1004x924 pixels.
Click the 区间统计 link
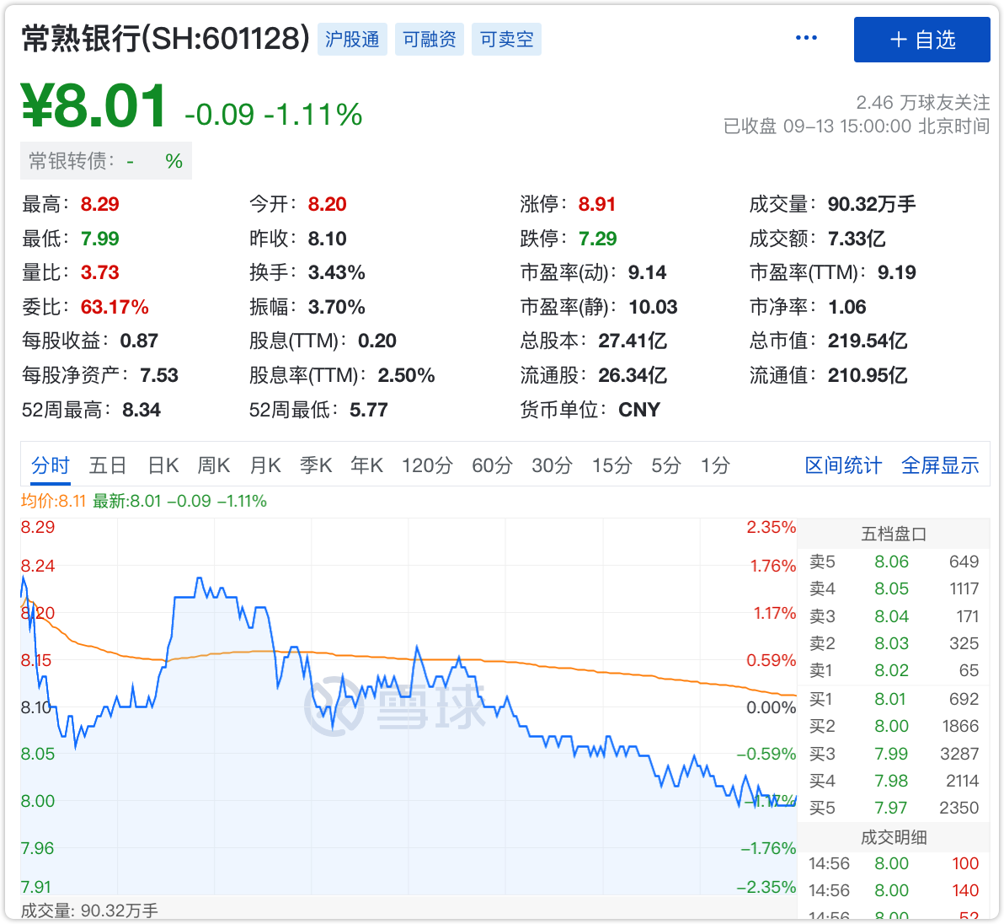843,465
